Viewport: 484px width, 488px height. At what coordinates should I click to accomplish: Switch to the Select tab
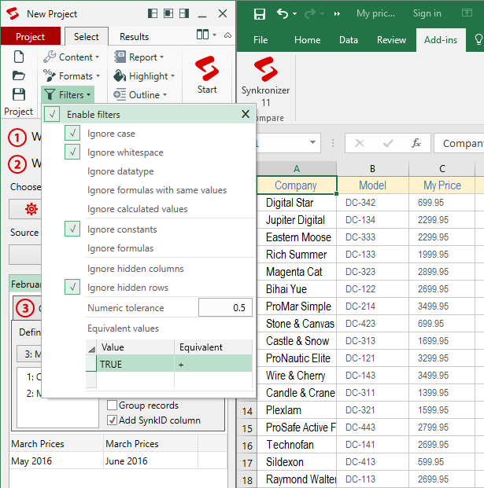point(87,36)
